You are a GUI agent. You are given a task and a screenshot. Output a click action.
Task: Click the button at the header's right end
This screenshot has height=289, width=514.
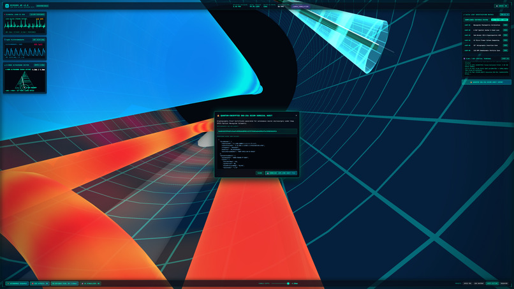[501, 6]
